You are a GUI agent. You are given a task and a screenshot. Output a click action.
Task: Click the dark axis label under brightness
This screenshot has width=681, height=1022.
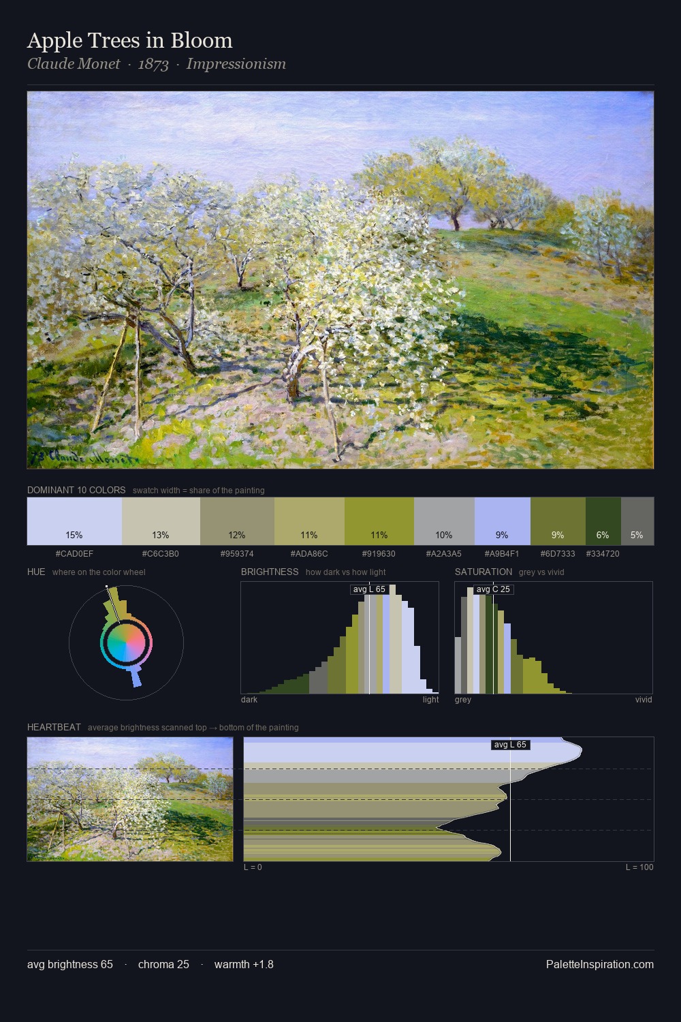(249, 700)
